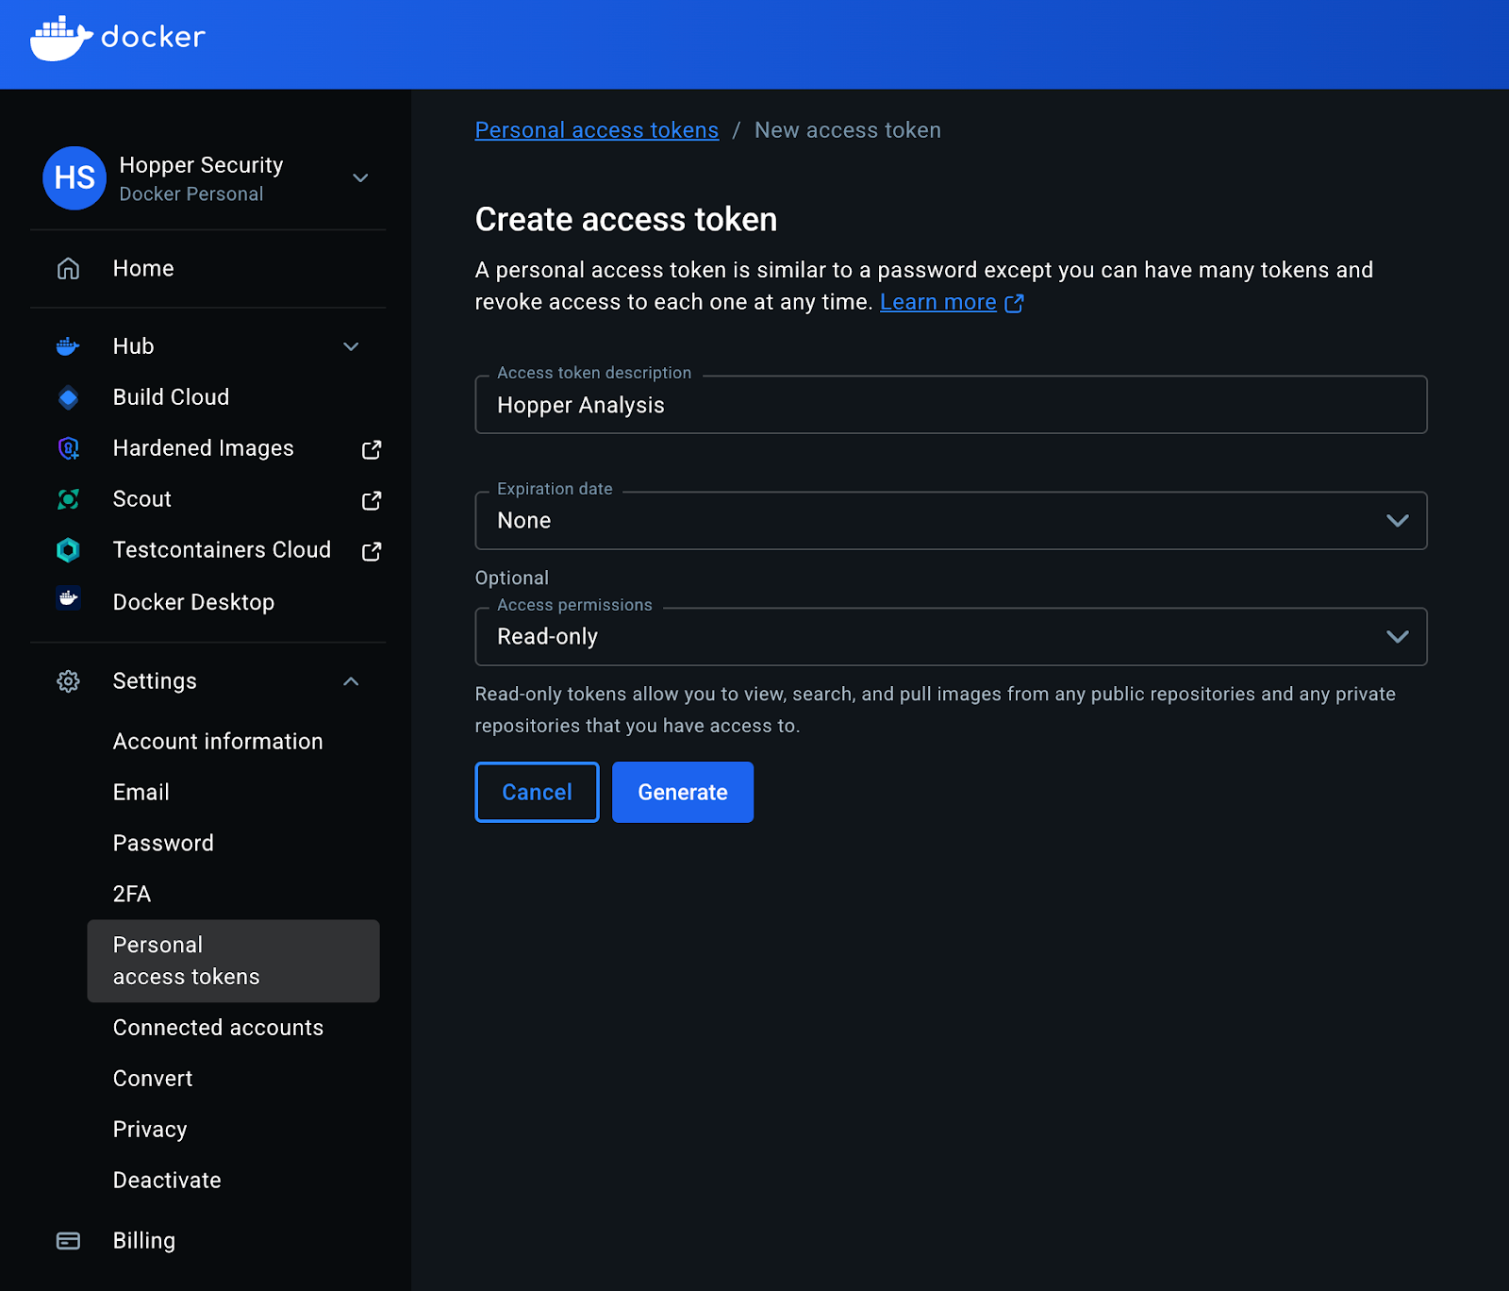Expand the Hub submenu chevron
Screen dimensions: 1509x1291
(x=351, y=346)
